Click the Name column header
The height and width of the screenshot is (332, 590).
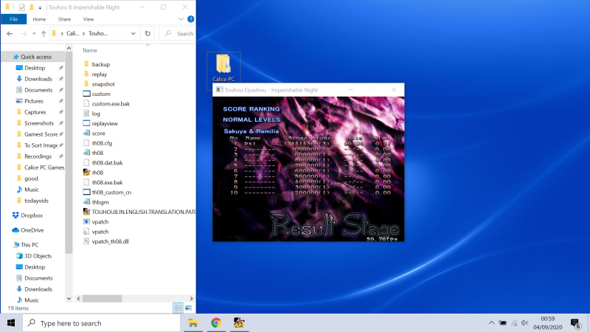90,50
